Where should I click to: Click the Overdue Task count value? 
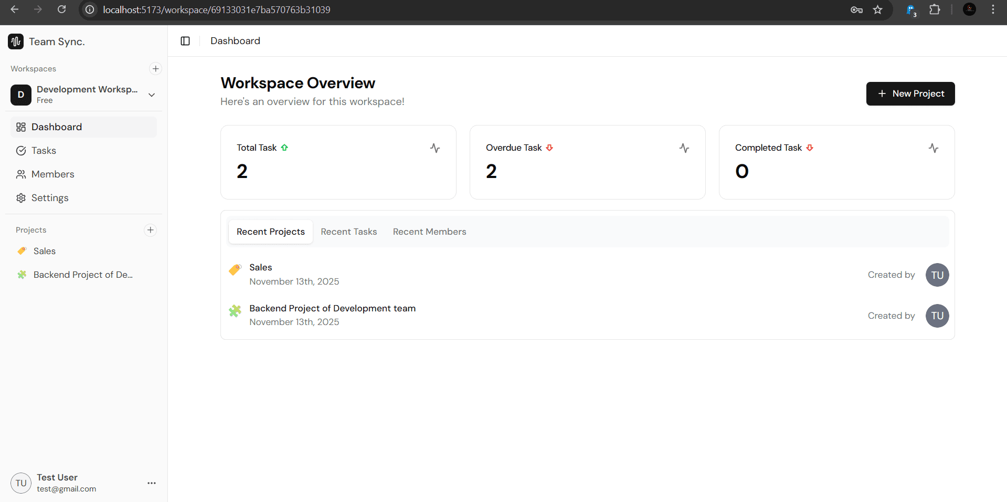(x=491, y=171)
